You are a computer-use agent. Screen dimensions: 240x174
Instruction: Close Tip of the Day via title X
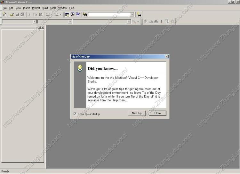pos(167,57)
